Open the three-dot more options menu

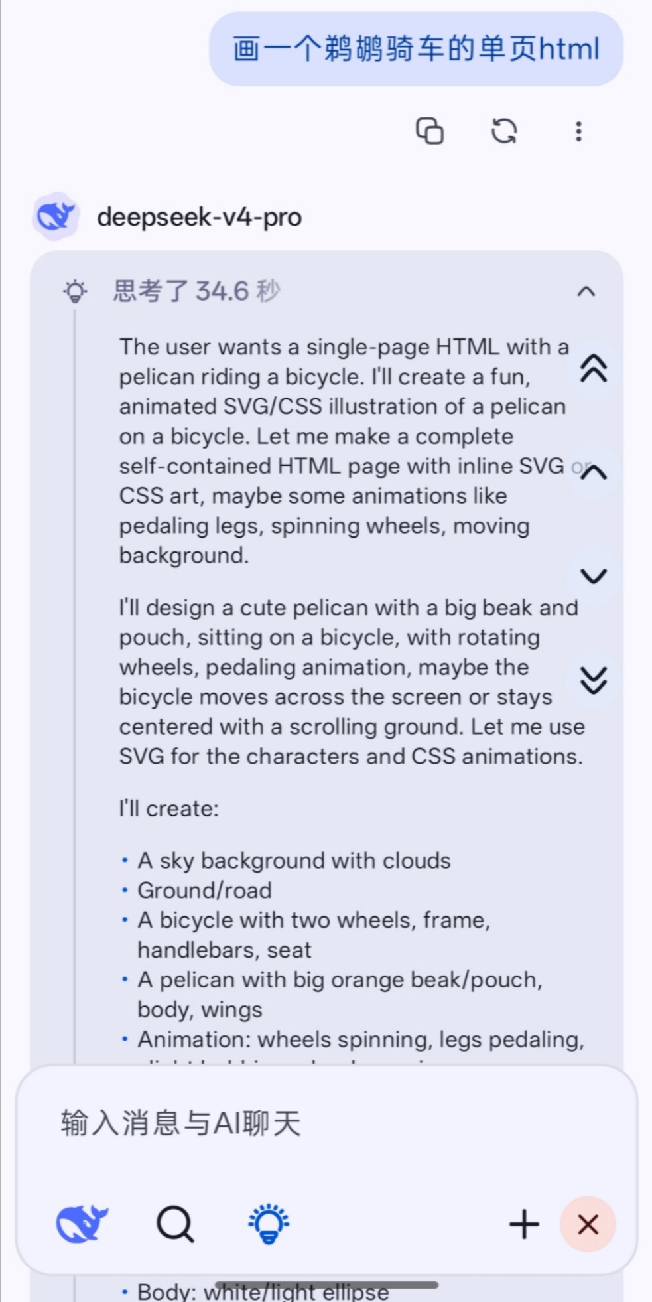(578, 131)
